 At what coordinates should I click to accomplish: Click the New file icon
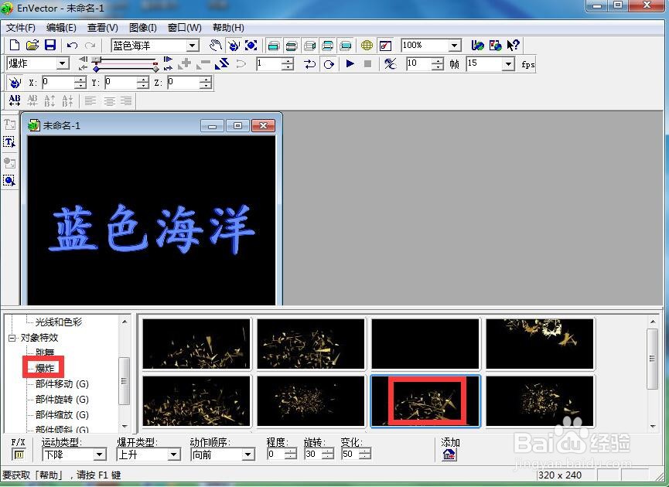[x=14, y=45]
